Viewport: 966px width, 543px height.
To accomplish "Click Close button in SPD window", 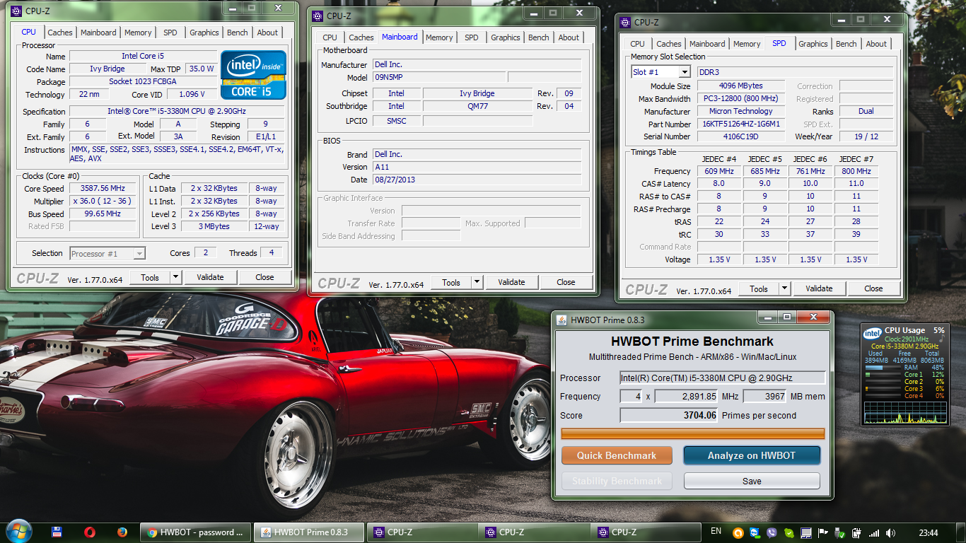I will (873, 288).
